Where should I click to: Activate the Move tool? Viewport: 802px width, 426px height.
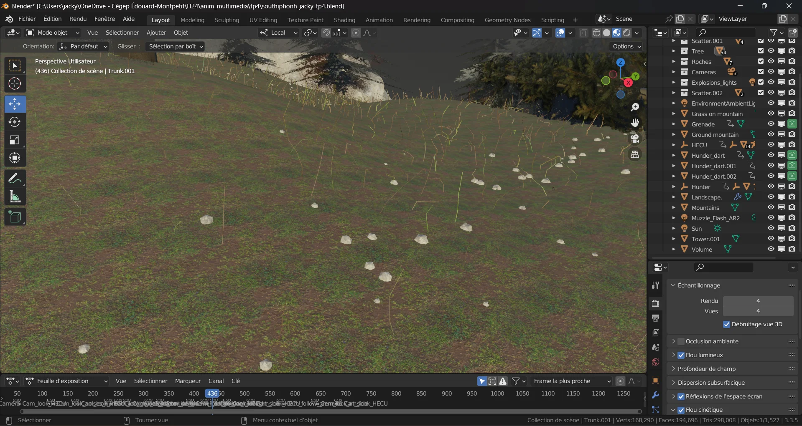pos(15,104)
